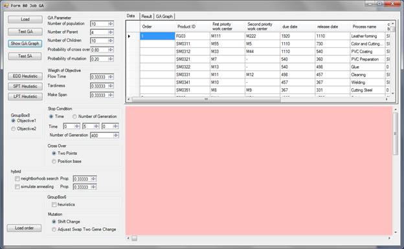
Task: Switch to the Result tab
Action: (146, 16)
